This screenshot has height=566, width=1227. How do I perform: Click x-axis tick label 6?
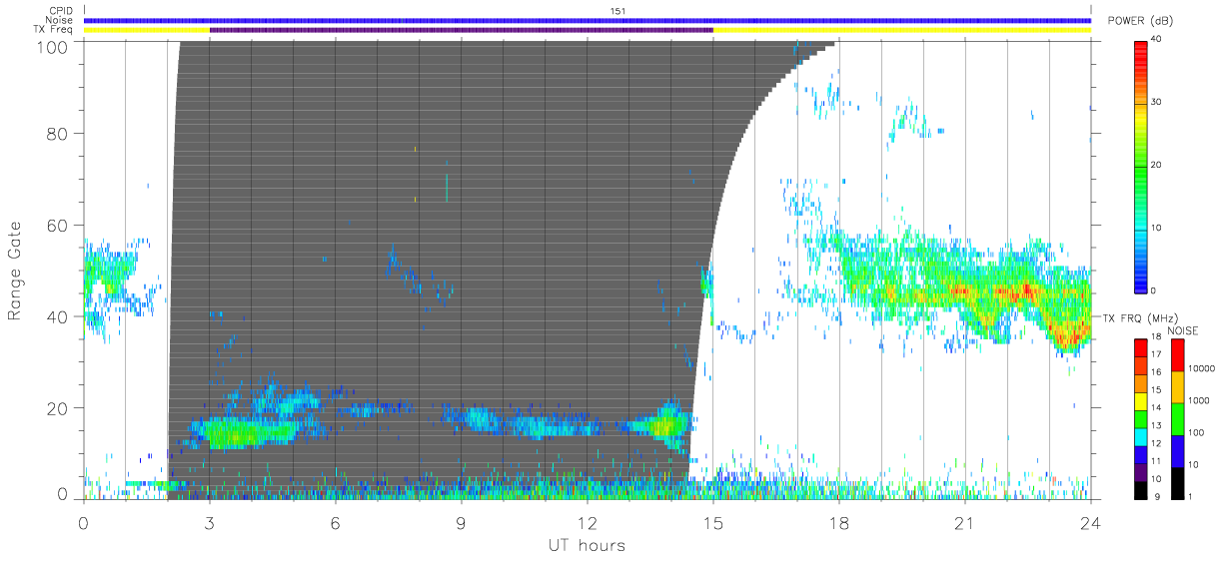click(336, 522)
